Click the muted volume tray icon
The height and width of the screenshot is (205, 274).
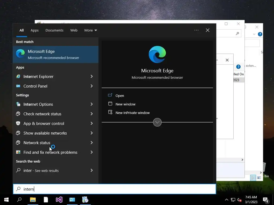click(239, 200)
